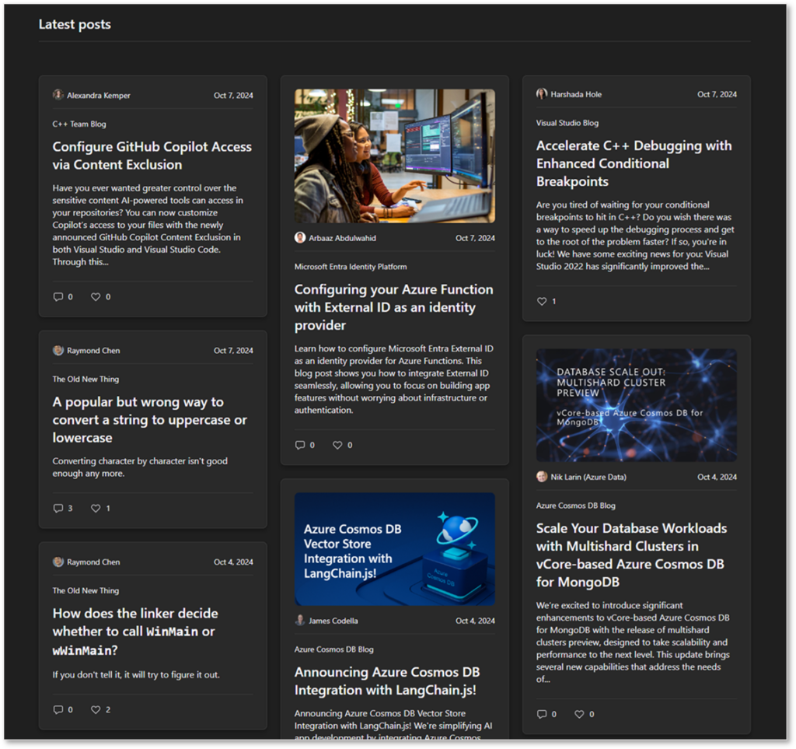Click the Azure Cosmos DB Vector Store banner
This screenshot has height=749, width=796.
[394, 548]
